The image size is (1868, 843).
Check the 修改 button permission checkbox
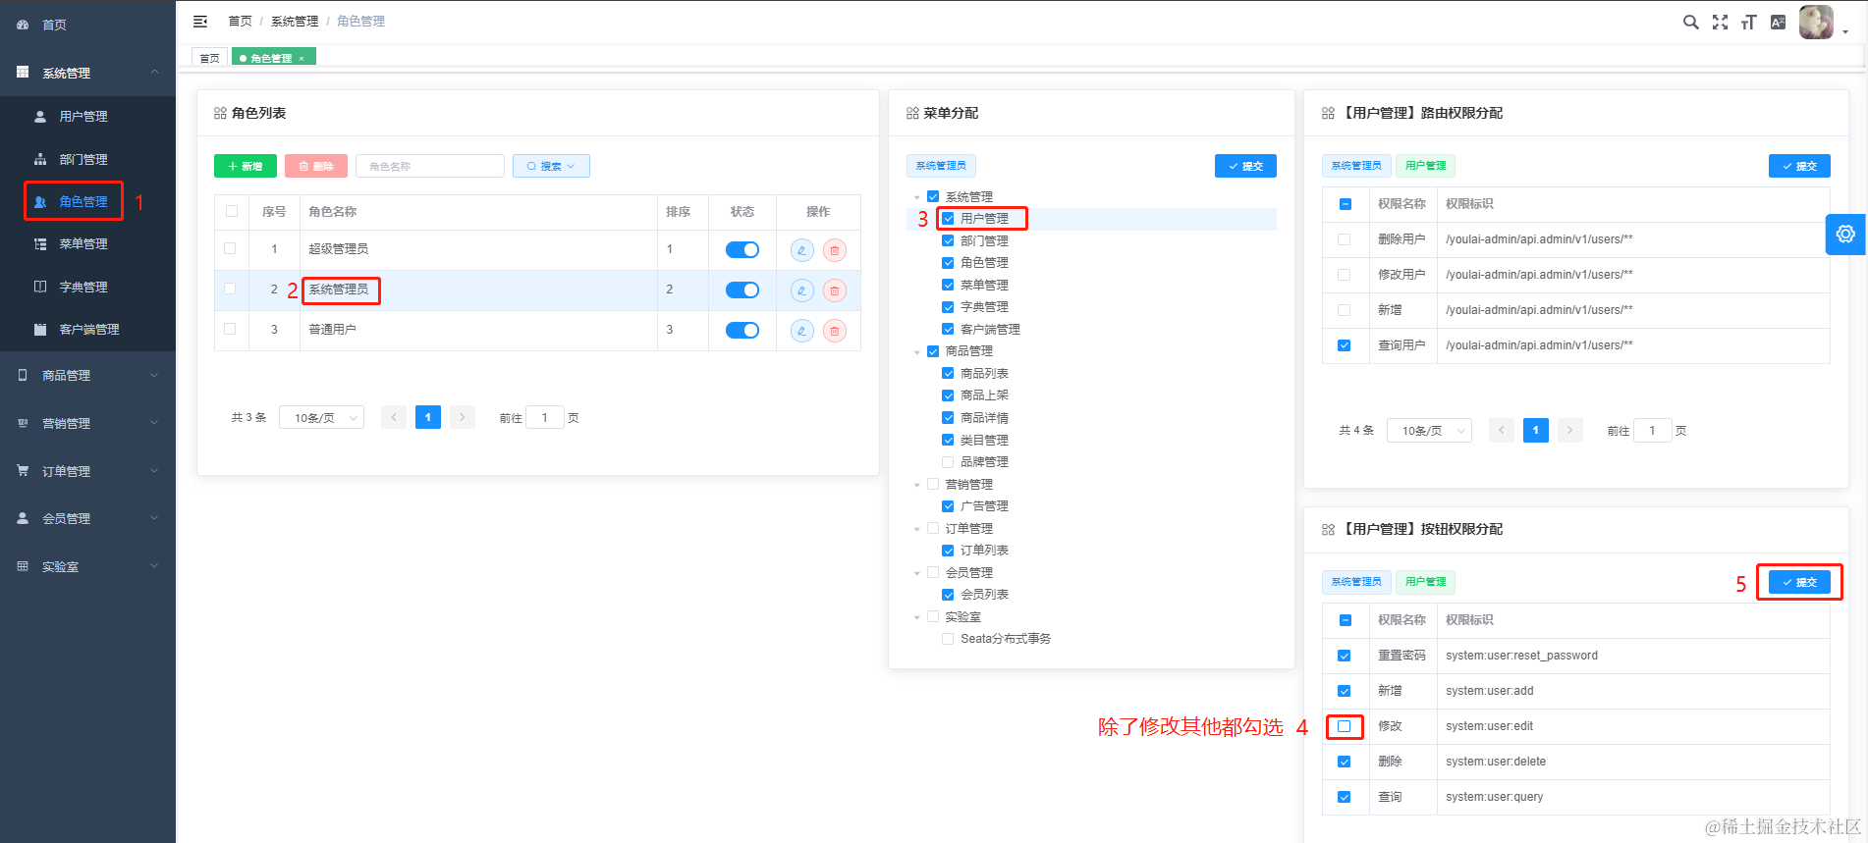1345,726
